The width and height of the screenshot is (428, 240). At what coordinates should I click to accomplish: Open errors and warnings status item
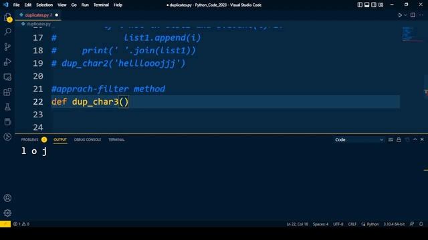tap(21, 224)
